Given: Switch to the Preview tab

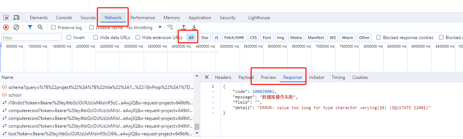Looking at the screenshot, I should 269,77.
